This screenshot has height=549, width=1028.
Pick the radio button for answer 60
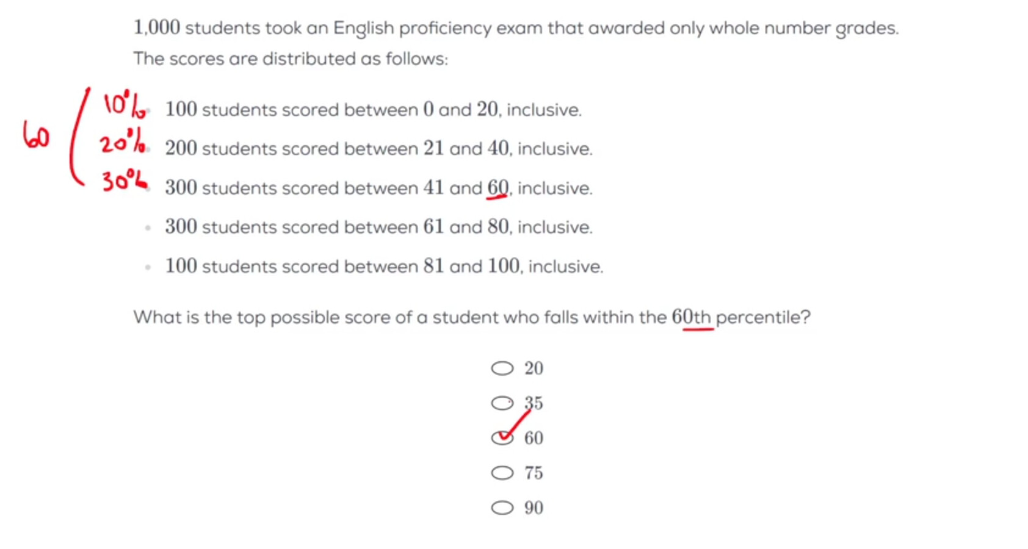click(x=502, y=438)
